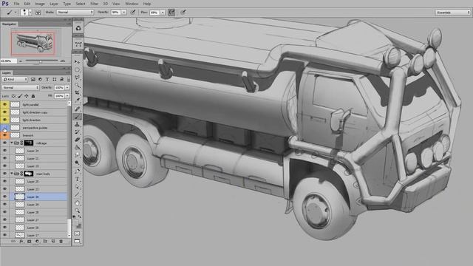Toggle visibility of light direction copy layer
This screenshot has width=473, height=266.
[x=4, y=112]
